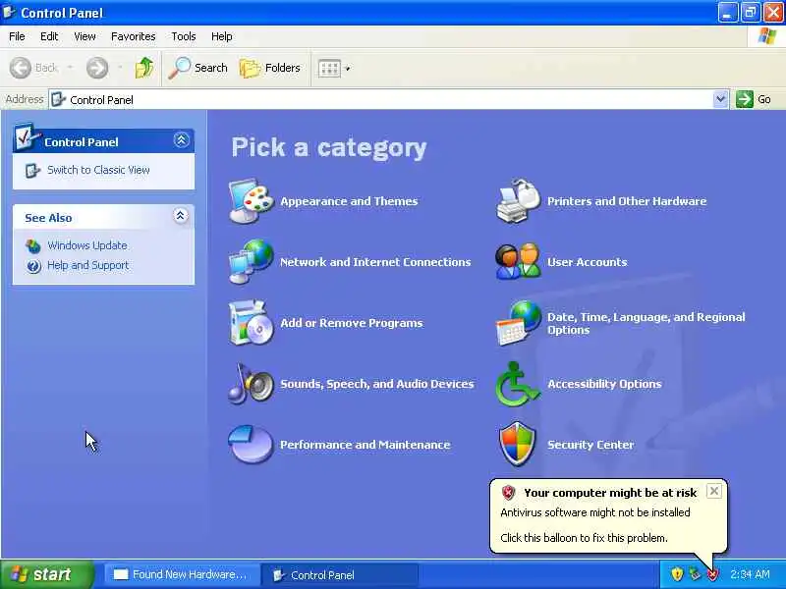This screenshot has height=589, width=786.
Task: Click the green Go arrow button
Action: pos(745,99)
